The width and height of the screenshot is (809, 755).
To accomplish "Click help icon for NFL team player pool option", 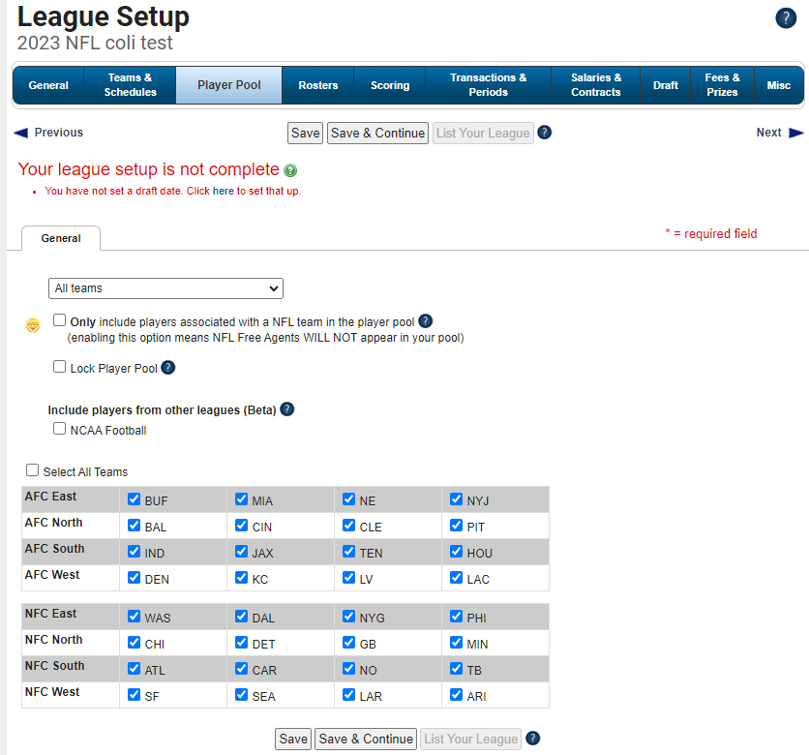I will [x=425, y=321].
